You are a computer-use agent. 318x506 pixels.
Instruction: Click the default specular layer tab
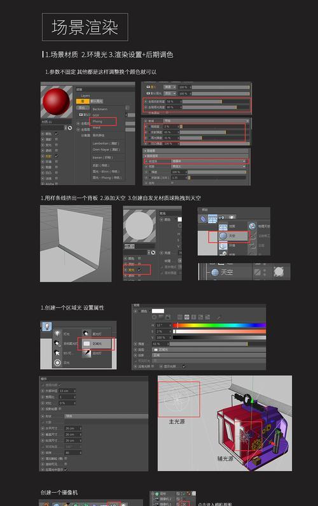pos(96,101)
